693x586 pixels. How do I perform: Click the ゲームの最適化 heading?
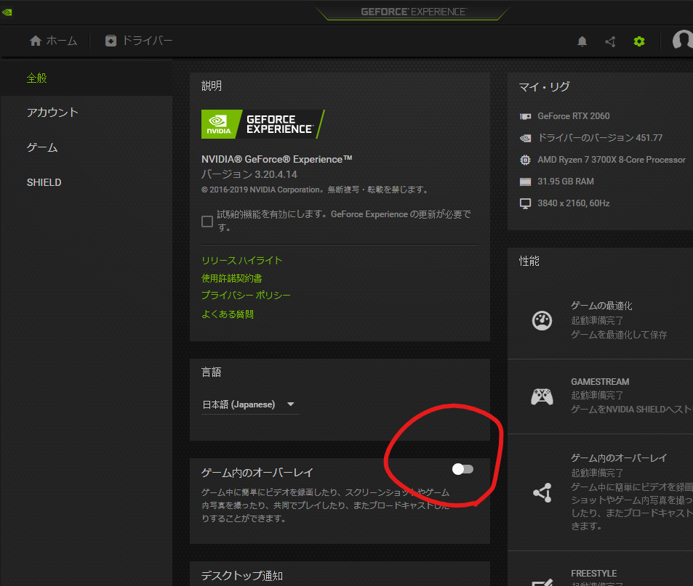click(x=601, y=306)
